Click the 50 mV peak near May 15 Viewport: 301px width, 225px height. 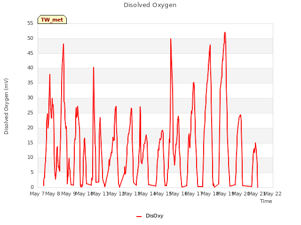click(x=171, y=39)
